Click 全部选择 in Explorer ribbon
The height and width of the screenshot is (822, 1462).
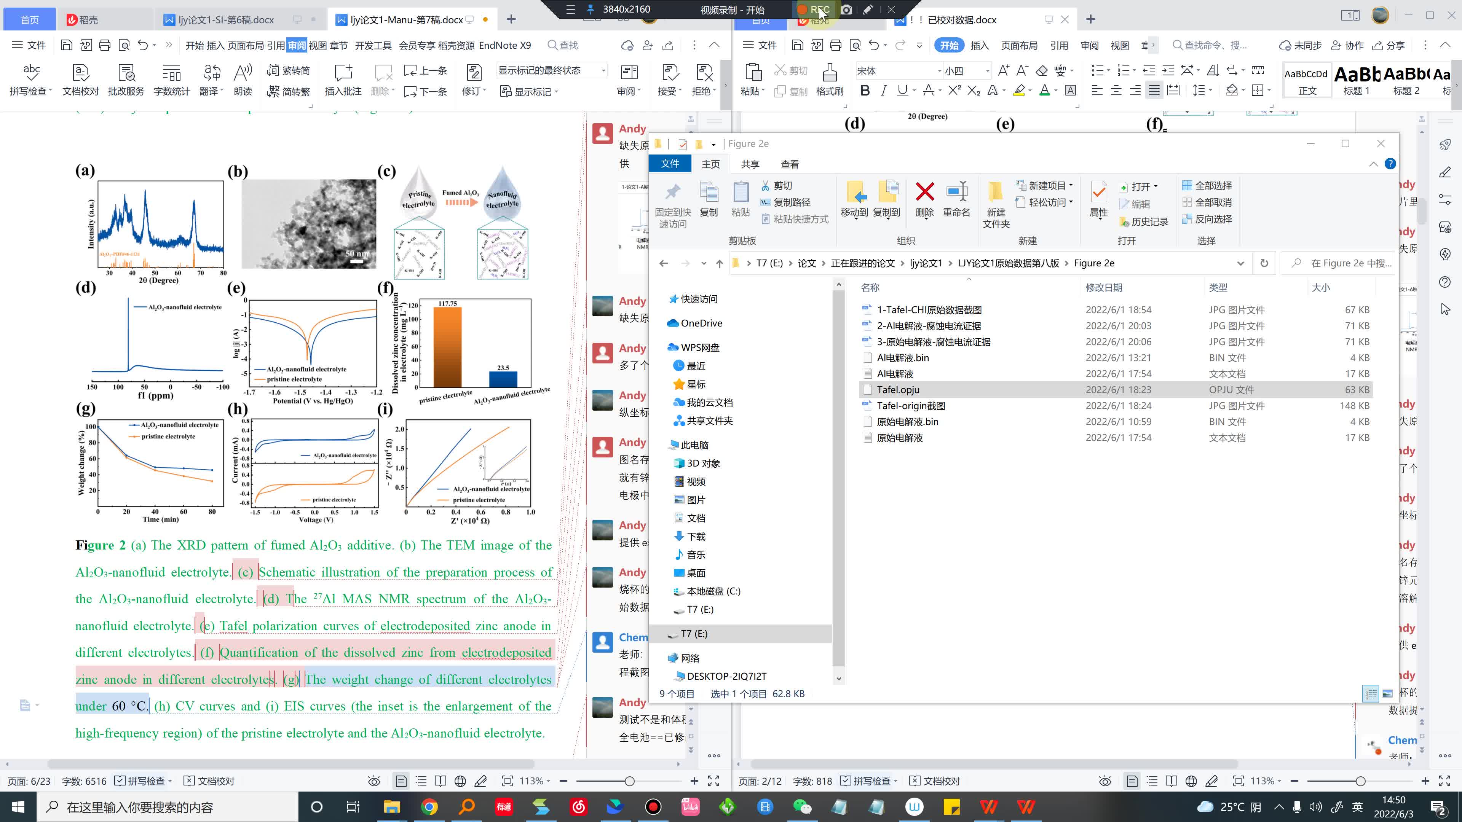(1207, 185)
